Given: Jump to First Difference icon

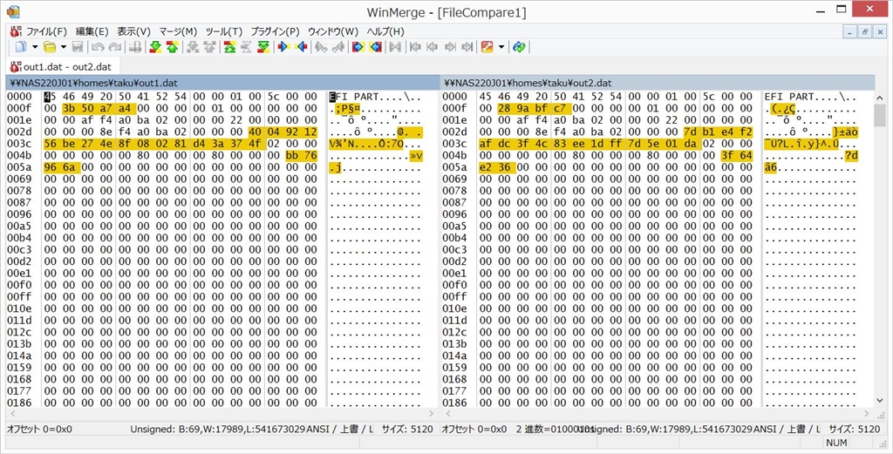Looking at the screenshot, I should (229, 47).
